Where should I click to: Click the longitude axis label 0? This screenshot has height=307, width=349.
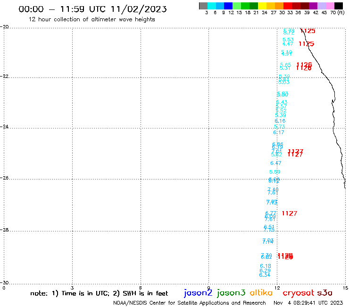(4, 288)
